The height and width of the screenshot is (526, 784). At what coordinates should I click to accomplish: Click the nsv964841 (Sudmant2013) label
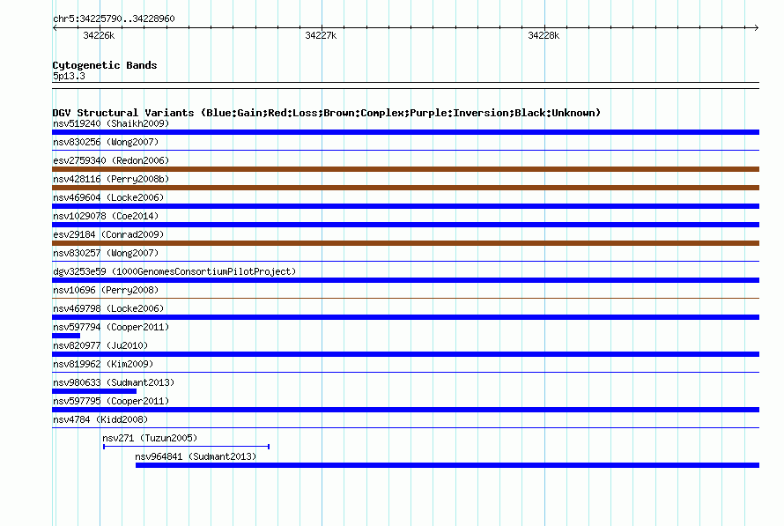(196, 456)
